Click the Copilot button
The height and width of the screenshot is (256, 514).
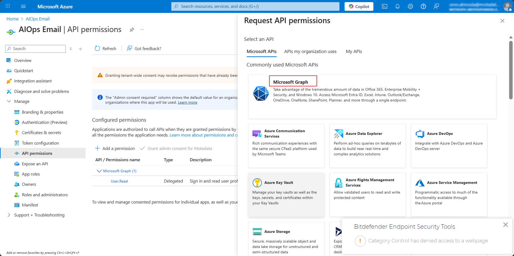(359, 6)
